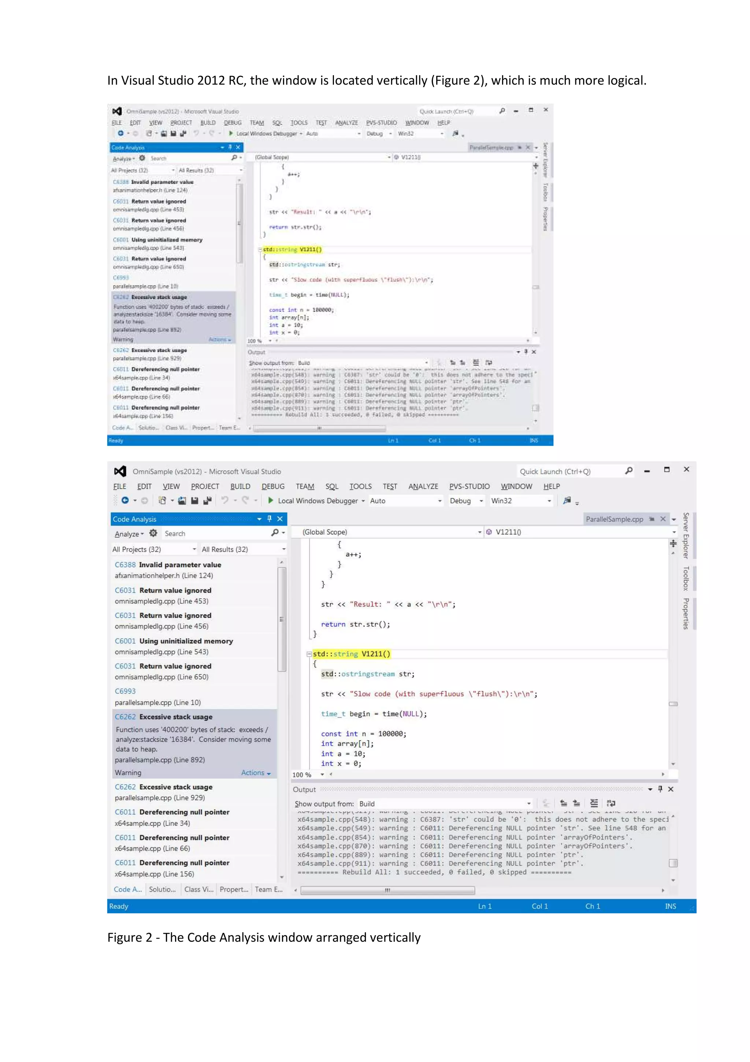Image resolution: width=750 pixels, height=1062 pixels.
Task: Open Auto debugger type dropdown in larger screenshot
Action: click(x=405, y=501)
